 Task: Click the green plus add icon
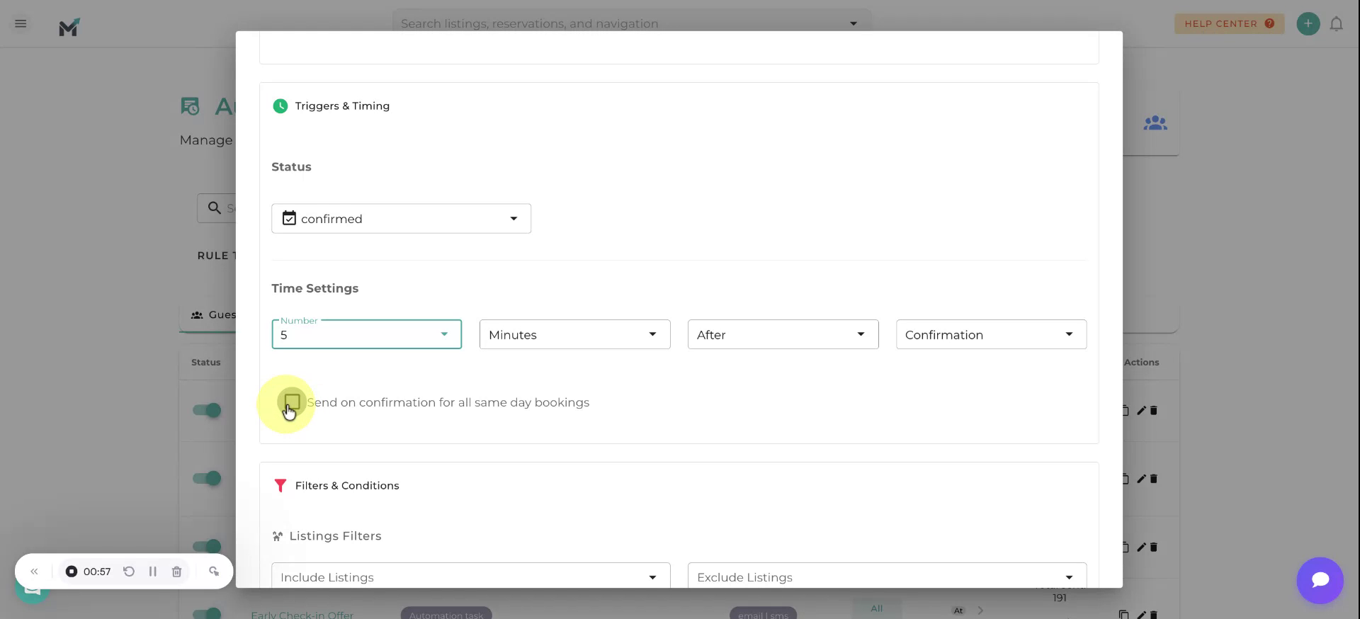point(1308,23)
